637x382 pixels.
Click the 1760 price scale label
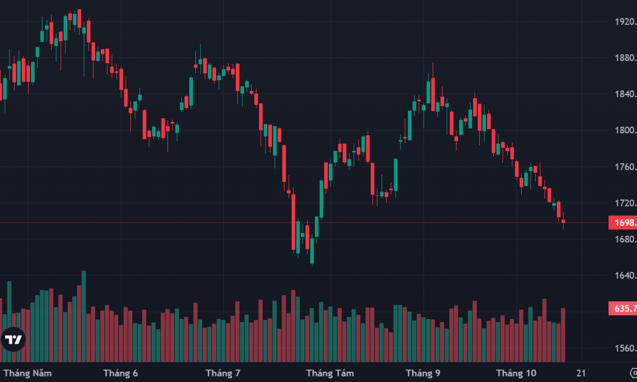(x=625, y=166)
